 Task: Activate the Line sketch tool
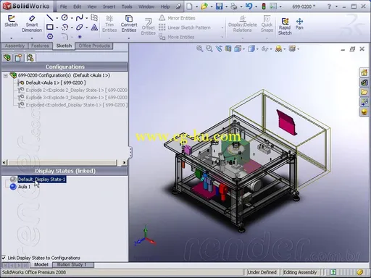(x=50, y=17)
